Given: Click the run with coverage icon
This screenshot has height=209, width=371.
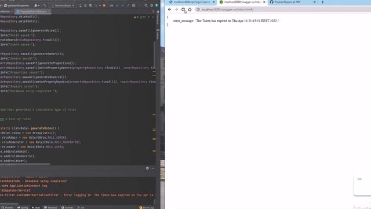Looking at the screenshot, I should pyautogui.click(x=90, y=5).
